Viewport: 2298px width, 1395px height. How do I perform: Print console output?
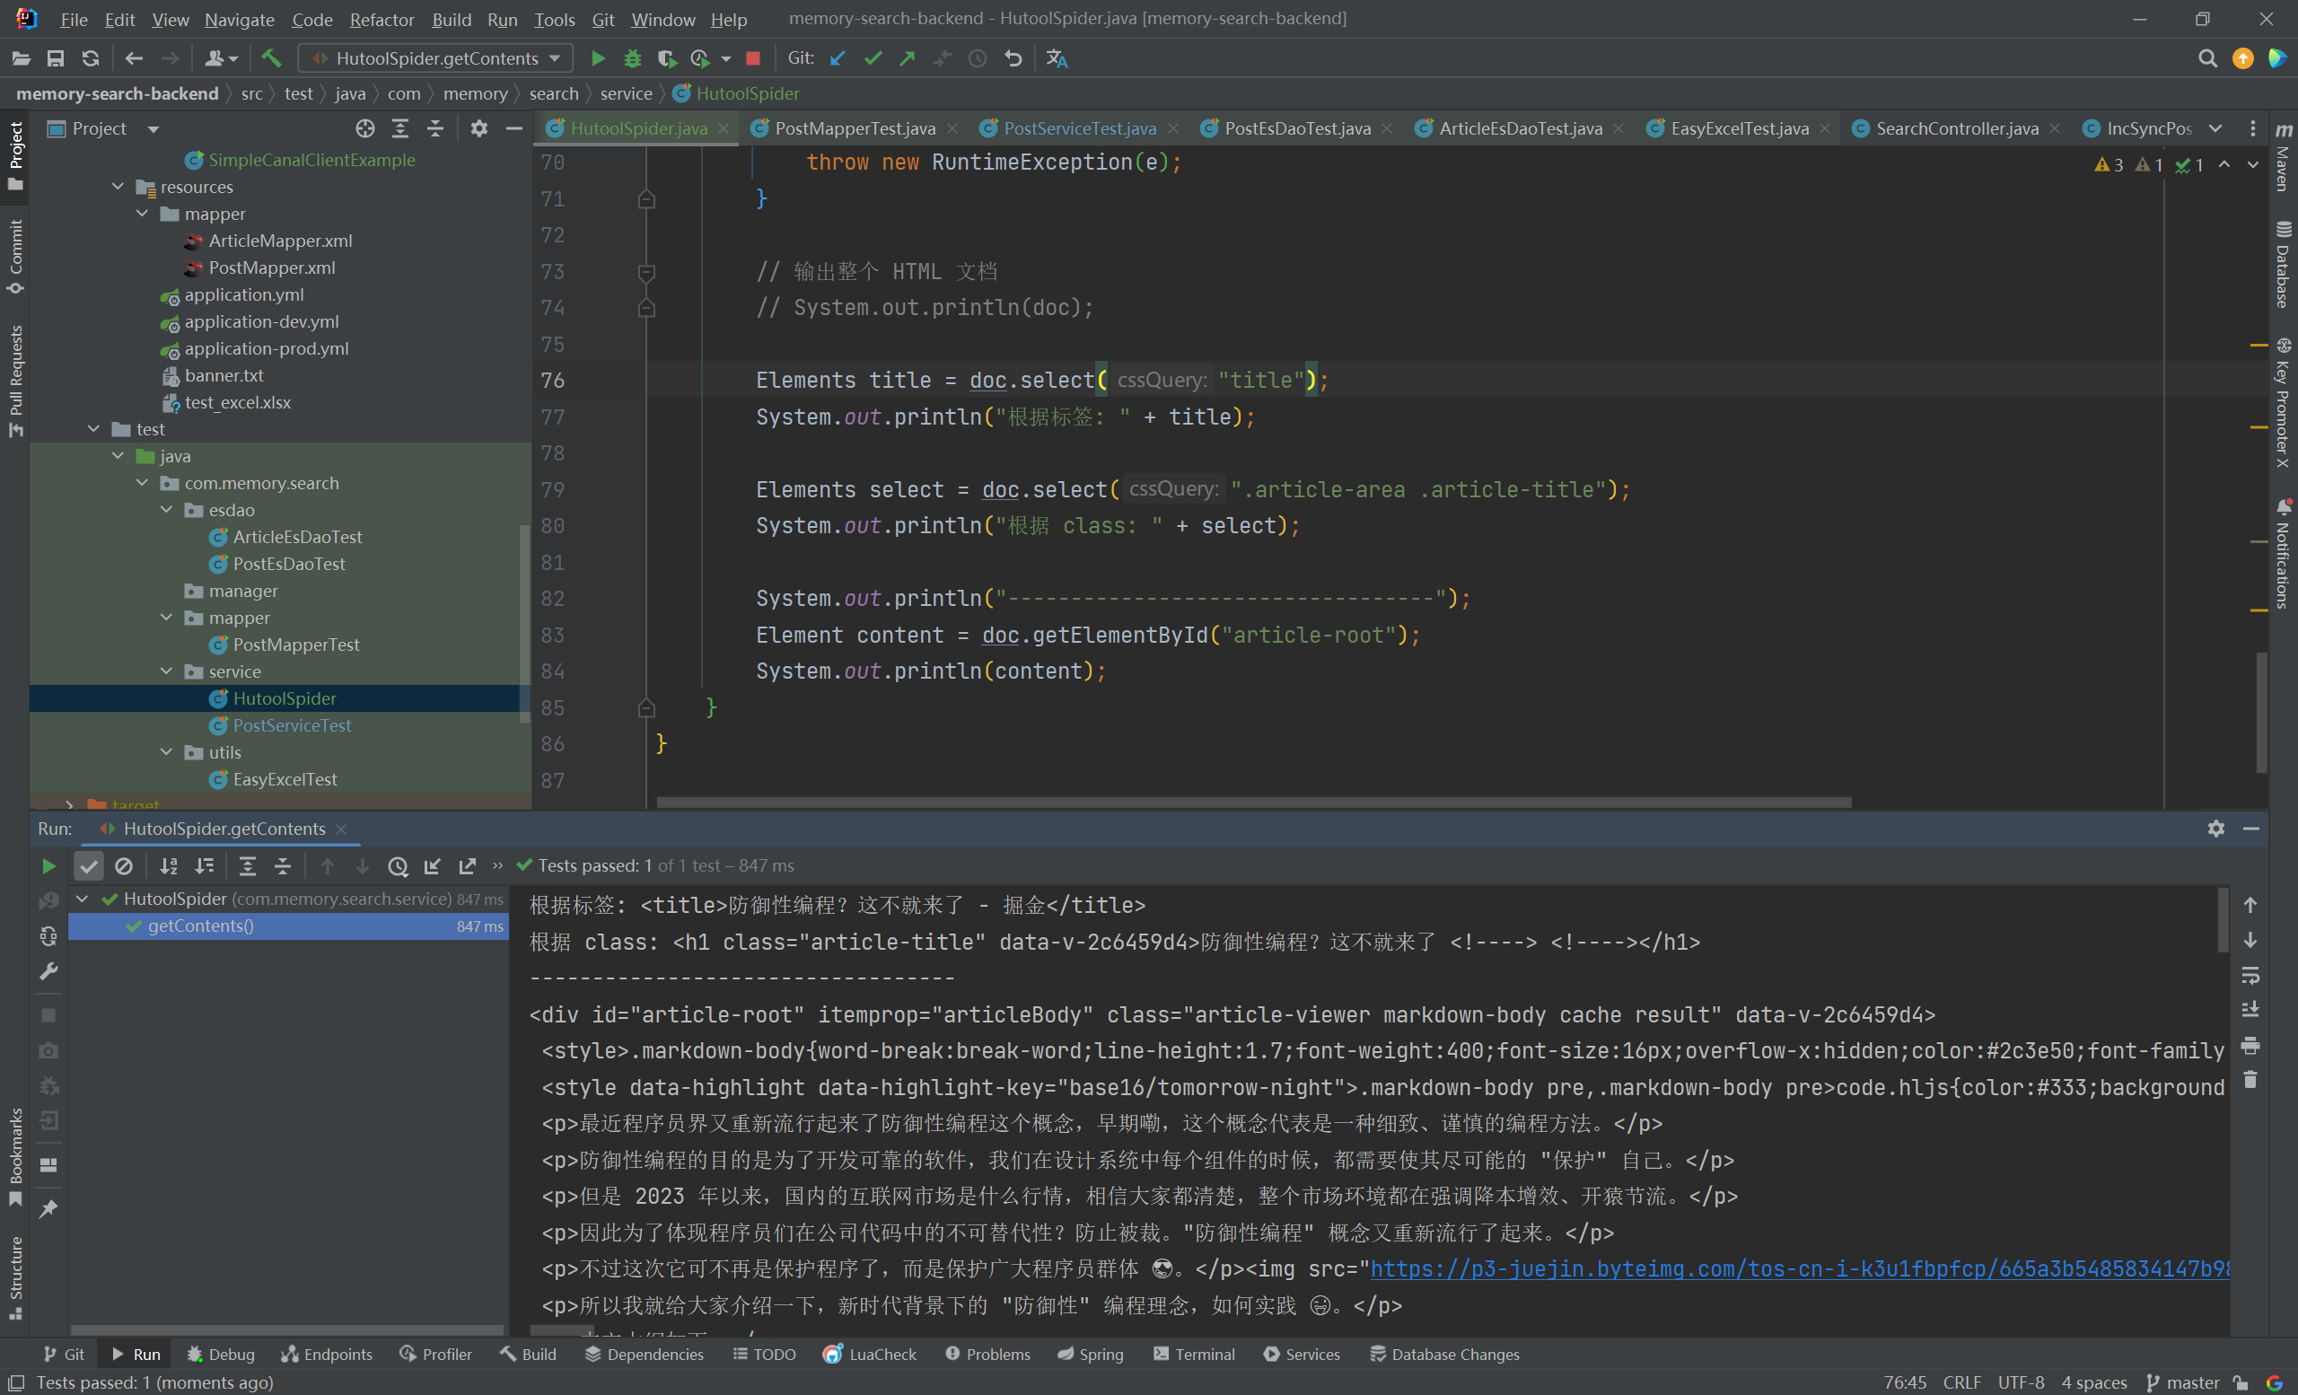(x=2250, y=1045)
